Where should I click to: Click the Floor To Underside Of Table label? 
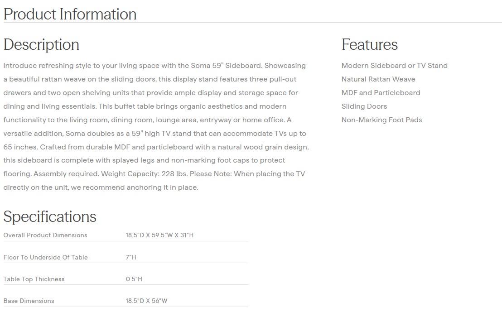45,257
